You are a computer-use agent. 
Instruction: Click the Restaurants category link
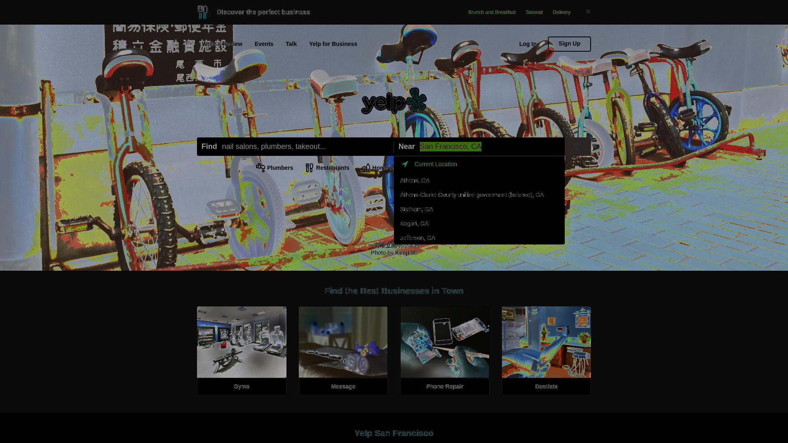point(328,168)
